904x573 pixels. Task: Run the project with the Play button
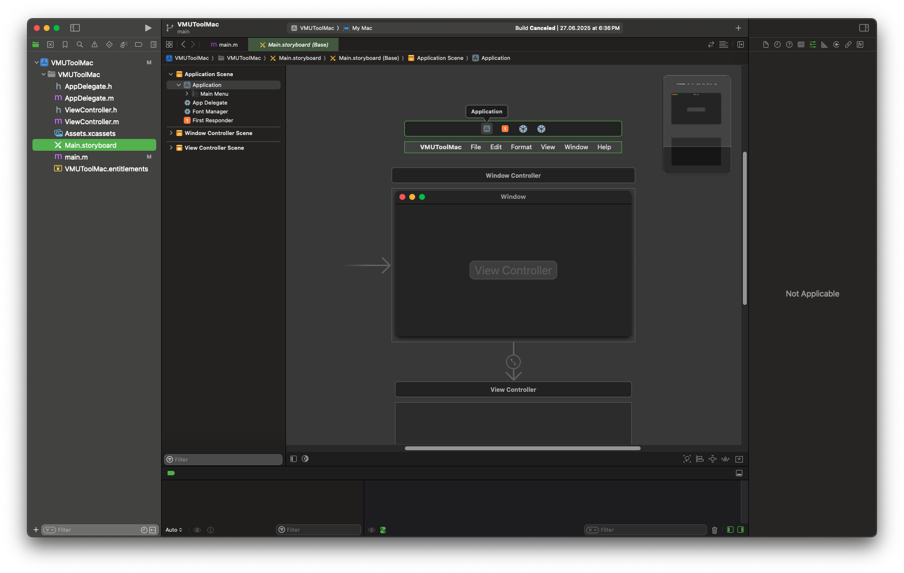tap(148, 28)
